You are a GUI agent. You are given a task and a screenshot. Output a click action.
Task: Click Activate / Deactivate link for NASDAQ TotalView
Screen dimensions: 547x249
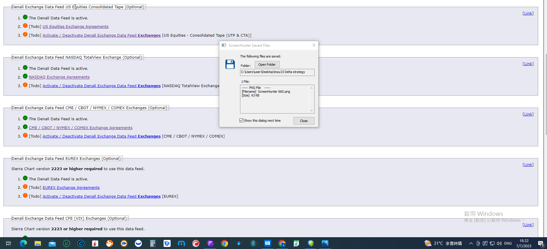pos(102,86)
